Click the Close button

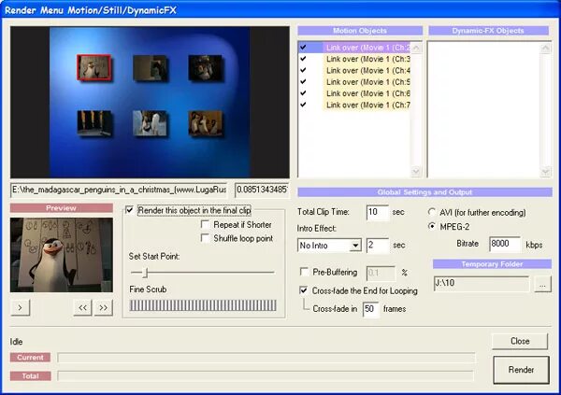click(x=520, y=341)
